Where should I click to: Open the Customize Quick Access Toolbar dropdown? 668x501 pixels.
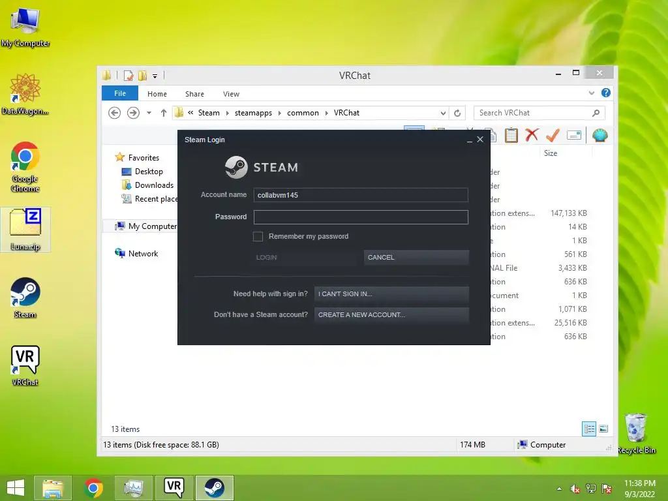(x=155, y=76)
